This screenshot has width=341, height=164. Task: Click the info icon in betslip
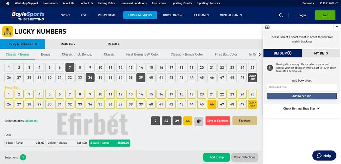point(270,68)
